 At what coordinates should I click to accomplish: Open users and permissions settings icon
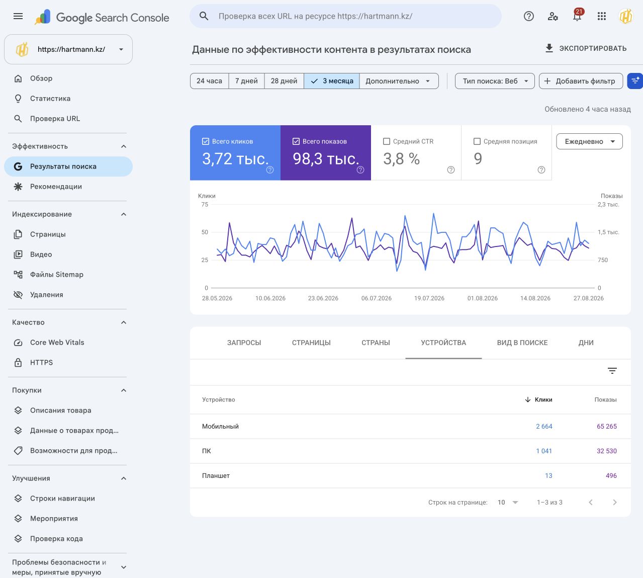pyautogui.click(x=553, y=17)
